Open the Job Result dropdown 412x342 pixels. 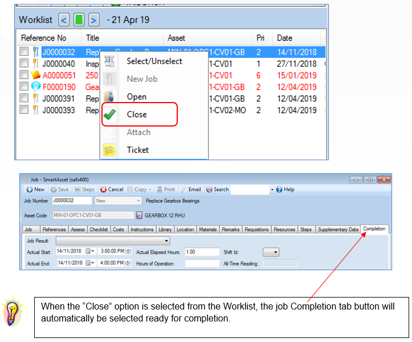coord(113,241)
